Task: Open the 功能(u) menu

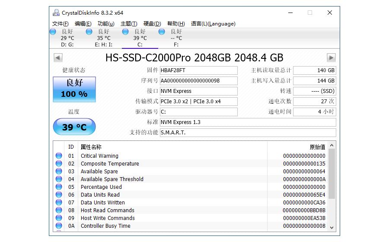Action: click(x=106, y=24)
